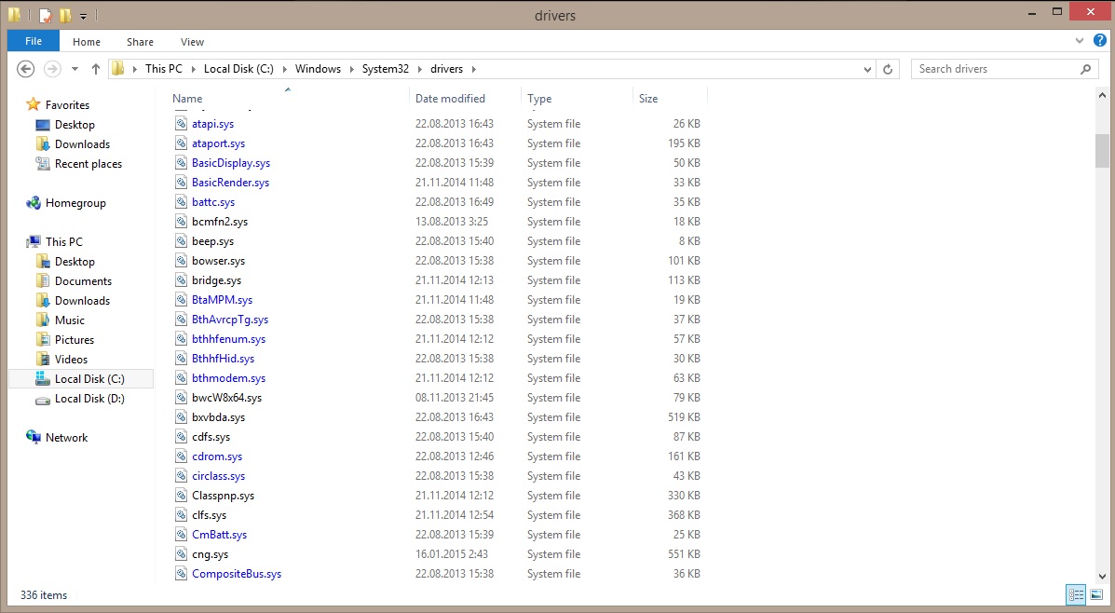Screen dimensions: 1115x613
Task: Refresh the drivers folder listing
Action: point(888,69)
